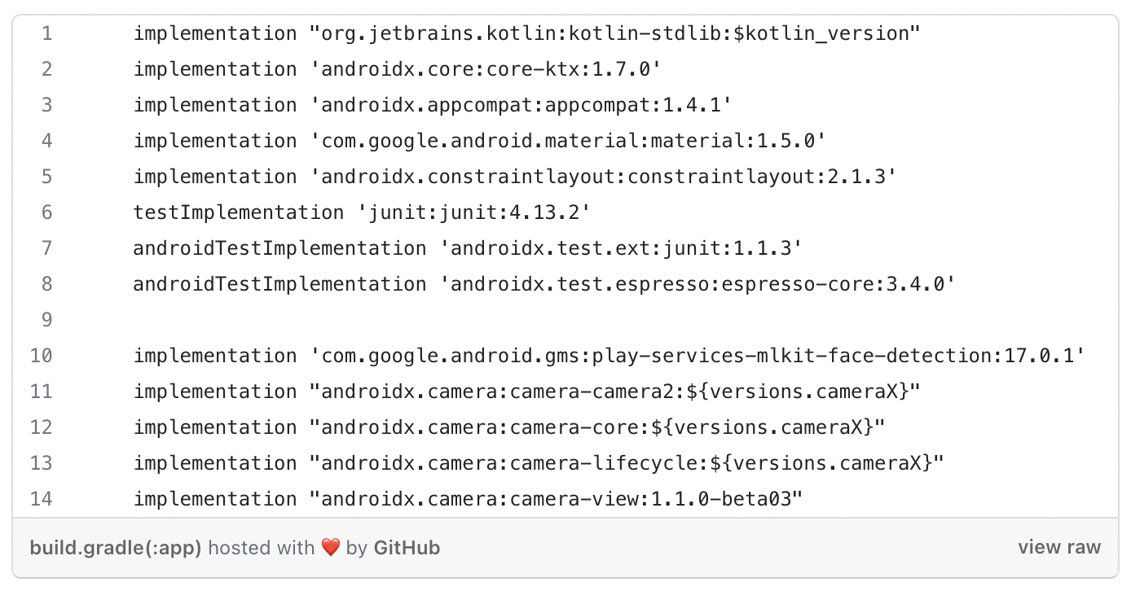Click the camera-camera2 dependency string
Screen dimensions: 1131x591
point(615,392)
